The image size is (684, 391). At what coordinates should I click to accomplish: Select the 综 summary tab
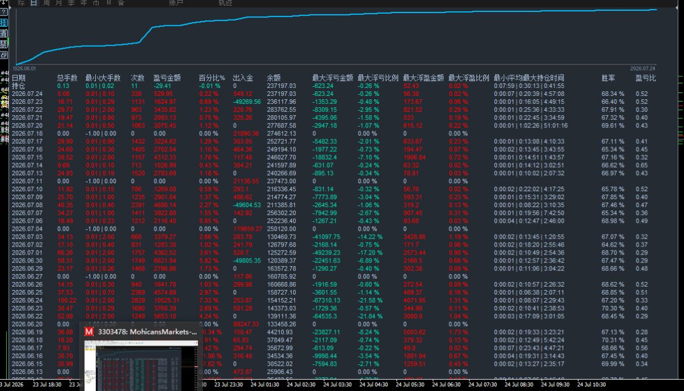[x=21, y=3]
